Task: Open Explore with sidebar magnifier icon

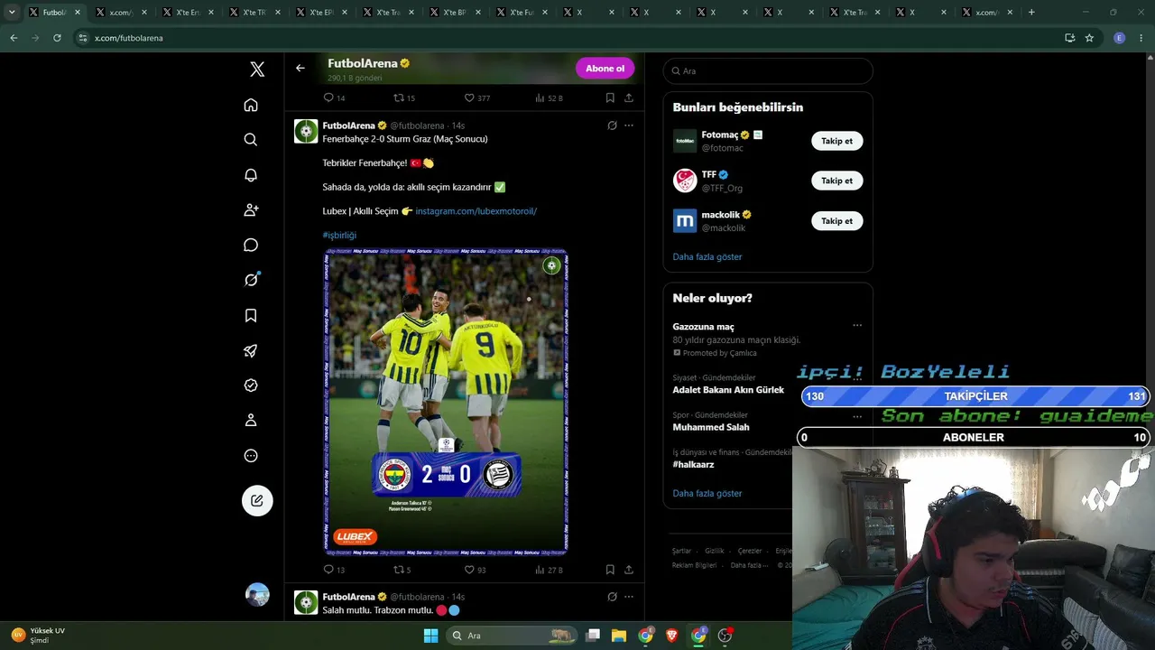Action: (x=251, y=140)
